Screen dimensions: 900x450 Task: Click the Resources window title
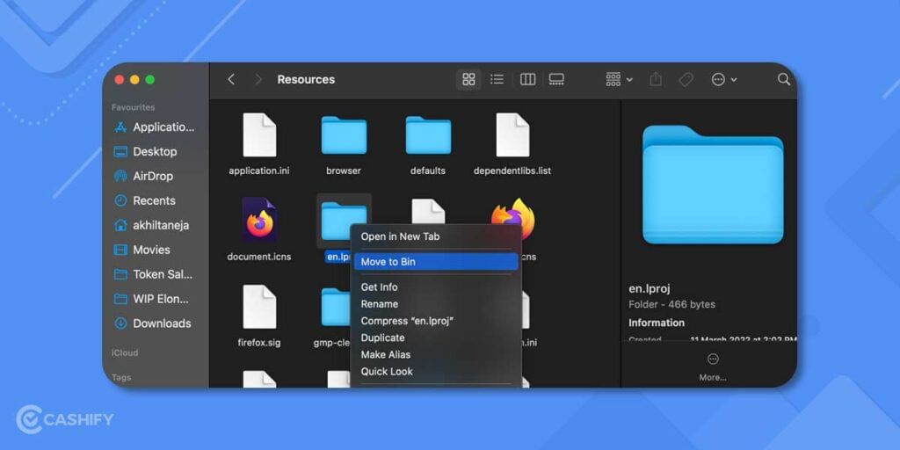click(x=306, y=80)
